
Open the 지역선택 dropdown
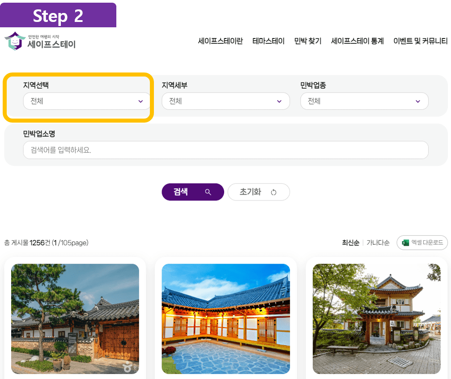[x=86, y=101]
